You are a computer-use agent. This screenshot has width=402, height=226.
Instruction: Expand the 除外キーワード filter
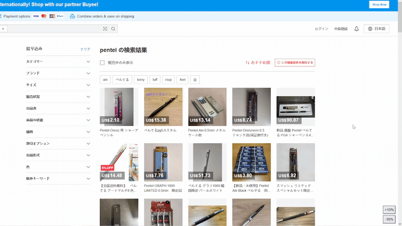[58, 179]
